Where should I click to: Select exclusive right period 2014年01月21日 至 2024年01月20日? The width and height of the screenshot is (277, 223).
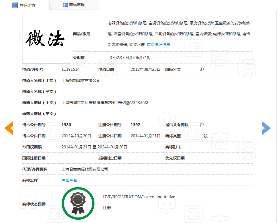pos(94,147)
